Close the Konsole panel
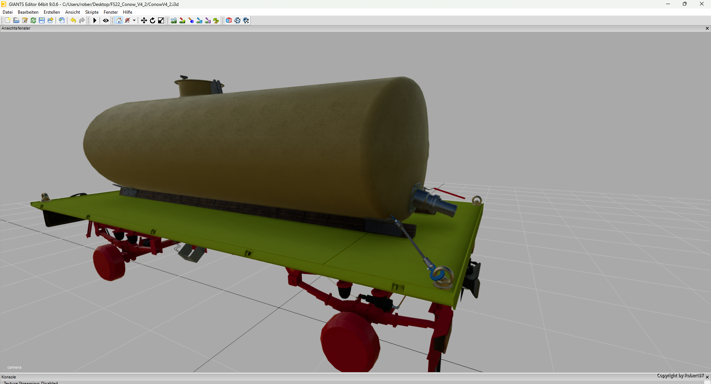 [x=707, y=377]
